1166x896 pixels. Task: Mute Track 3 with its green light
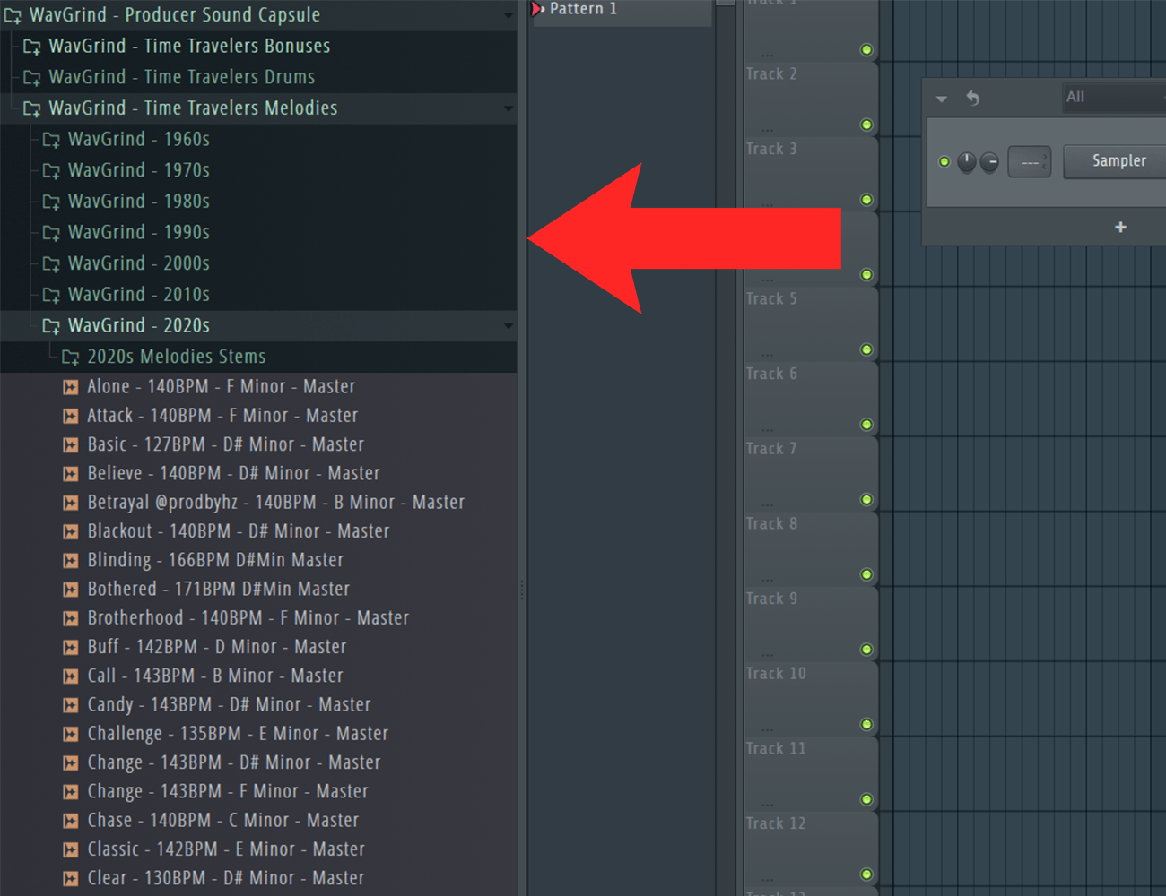[x=866, y=200]
